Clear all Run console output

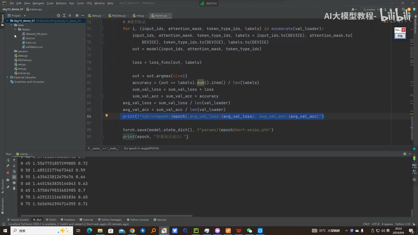[x=14, y=188]
